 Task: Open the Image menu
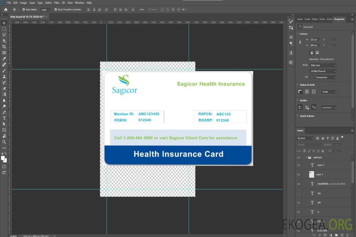click(x=23, y=3)
